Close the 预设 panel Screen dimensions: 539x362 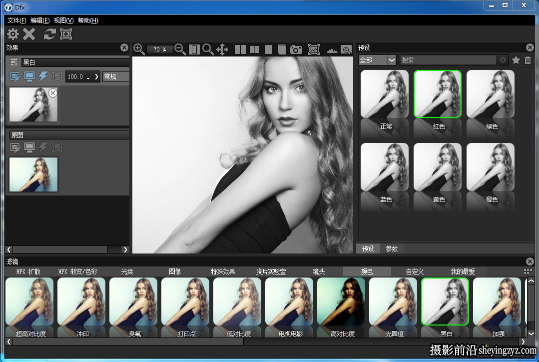[530, 47]
